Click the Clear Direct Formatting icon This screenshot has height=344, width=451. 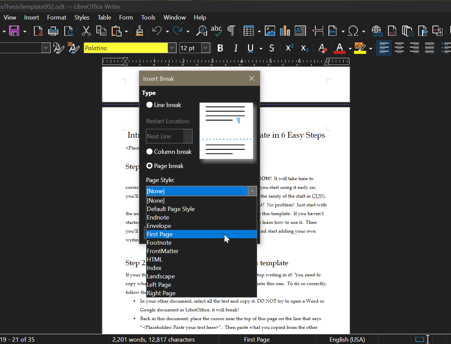322,48
